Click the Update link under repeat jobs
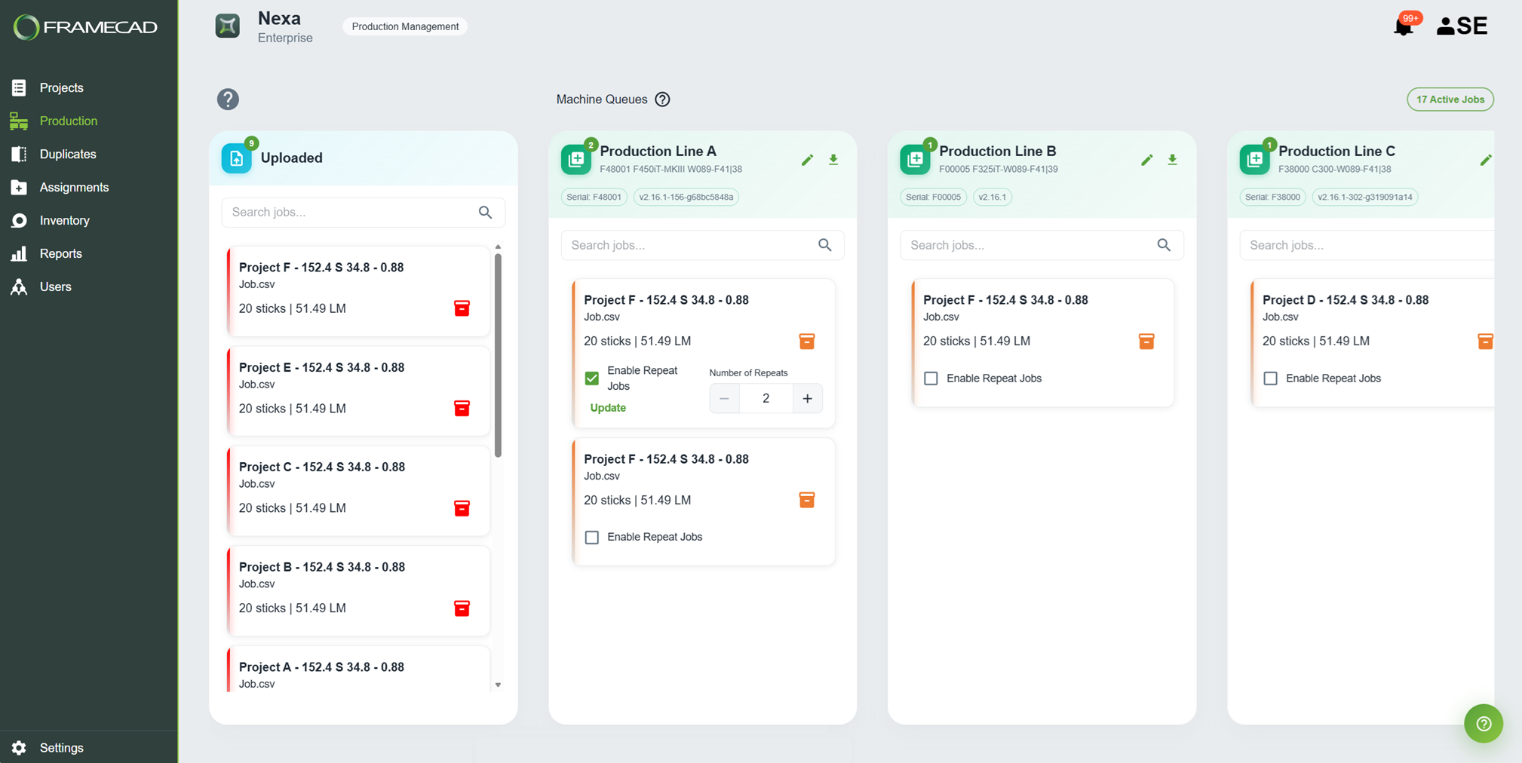 [608, 407]
